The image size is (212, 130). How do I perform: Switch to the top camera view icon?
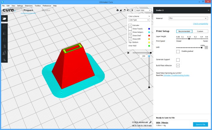click(125, 10)
